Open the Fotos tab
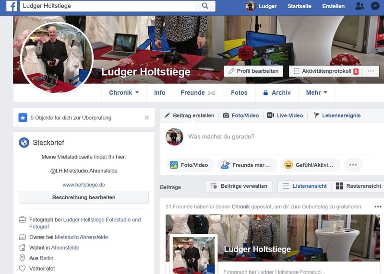This screenshot has width=384, height=274. tap(239, 93)
